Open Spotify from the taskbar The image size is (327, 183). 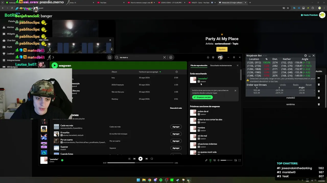pos(161,180)
